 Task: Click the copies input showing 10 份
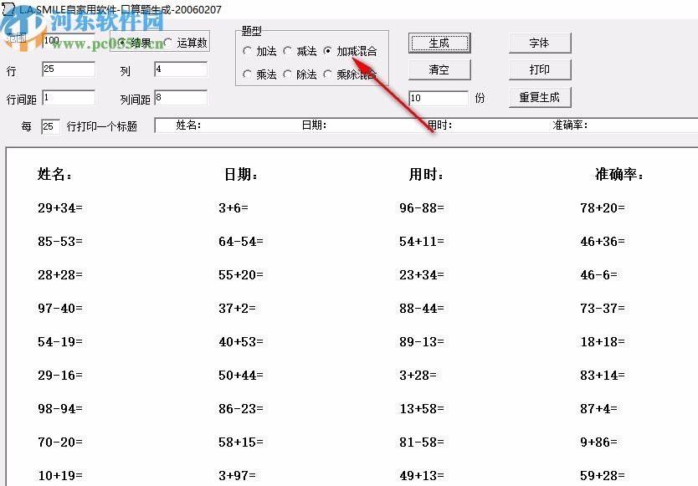point(438,97)
